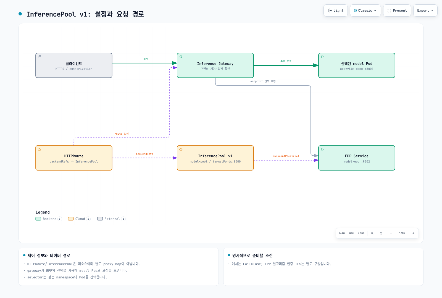The height and width of the screenshot is (298, 442).
Task: Open the help question-mark icon
Action: point(381,233)
